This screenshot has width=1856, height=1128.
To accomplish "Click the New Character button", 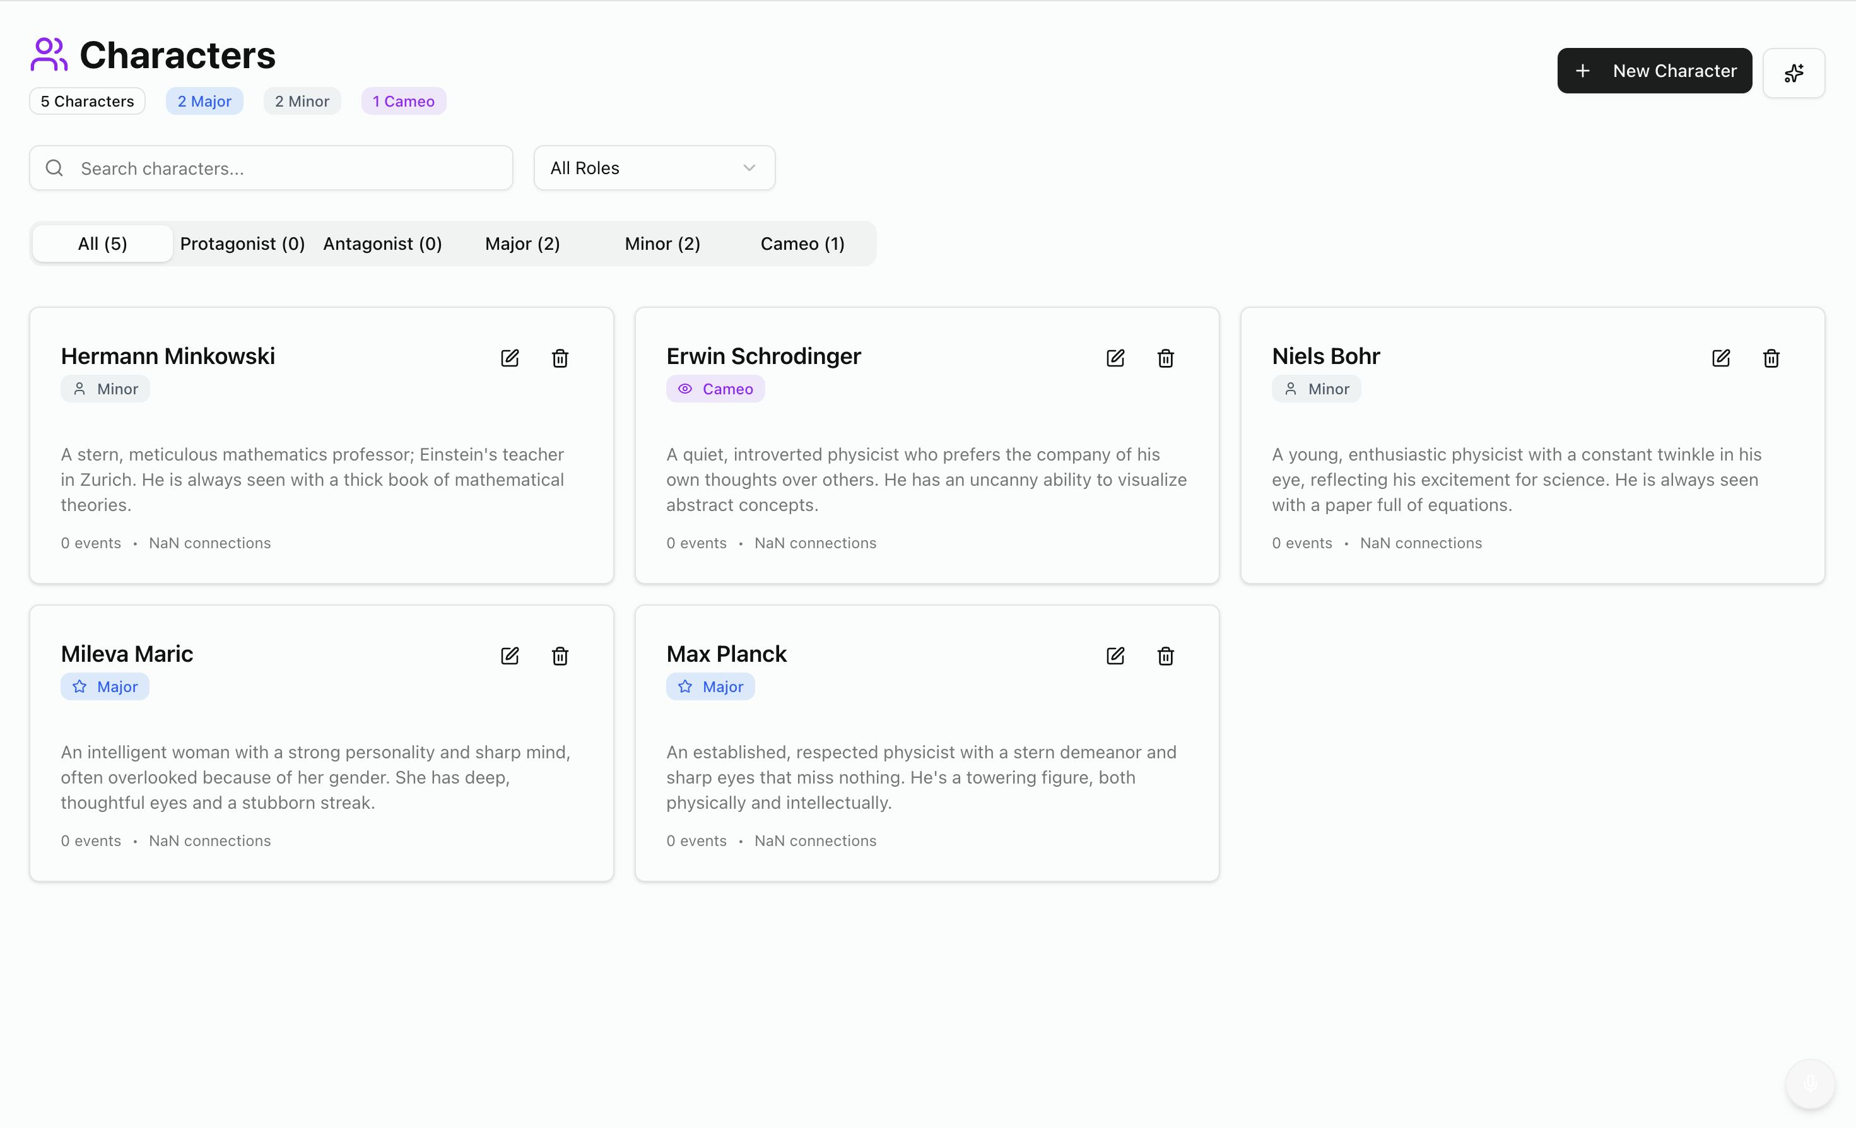I will [1654, 71].
